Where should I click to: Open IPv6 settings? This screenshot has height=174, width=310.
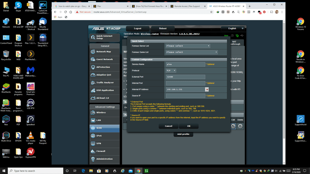click(105, 136)
